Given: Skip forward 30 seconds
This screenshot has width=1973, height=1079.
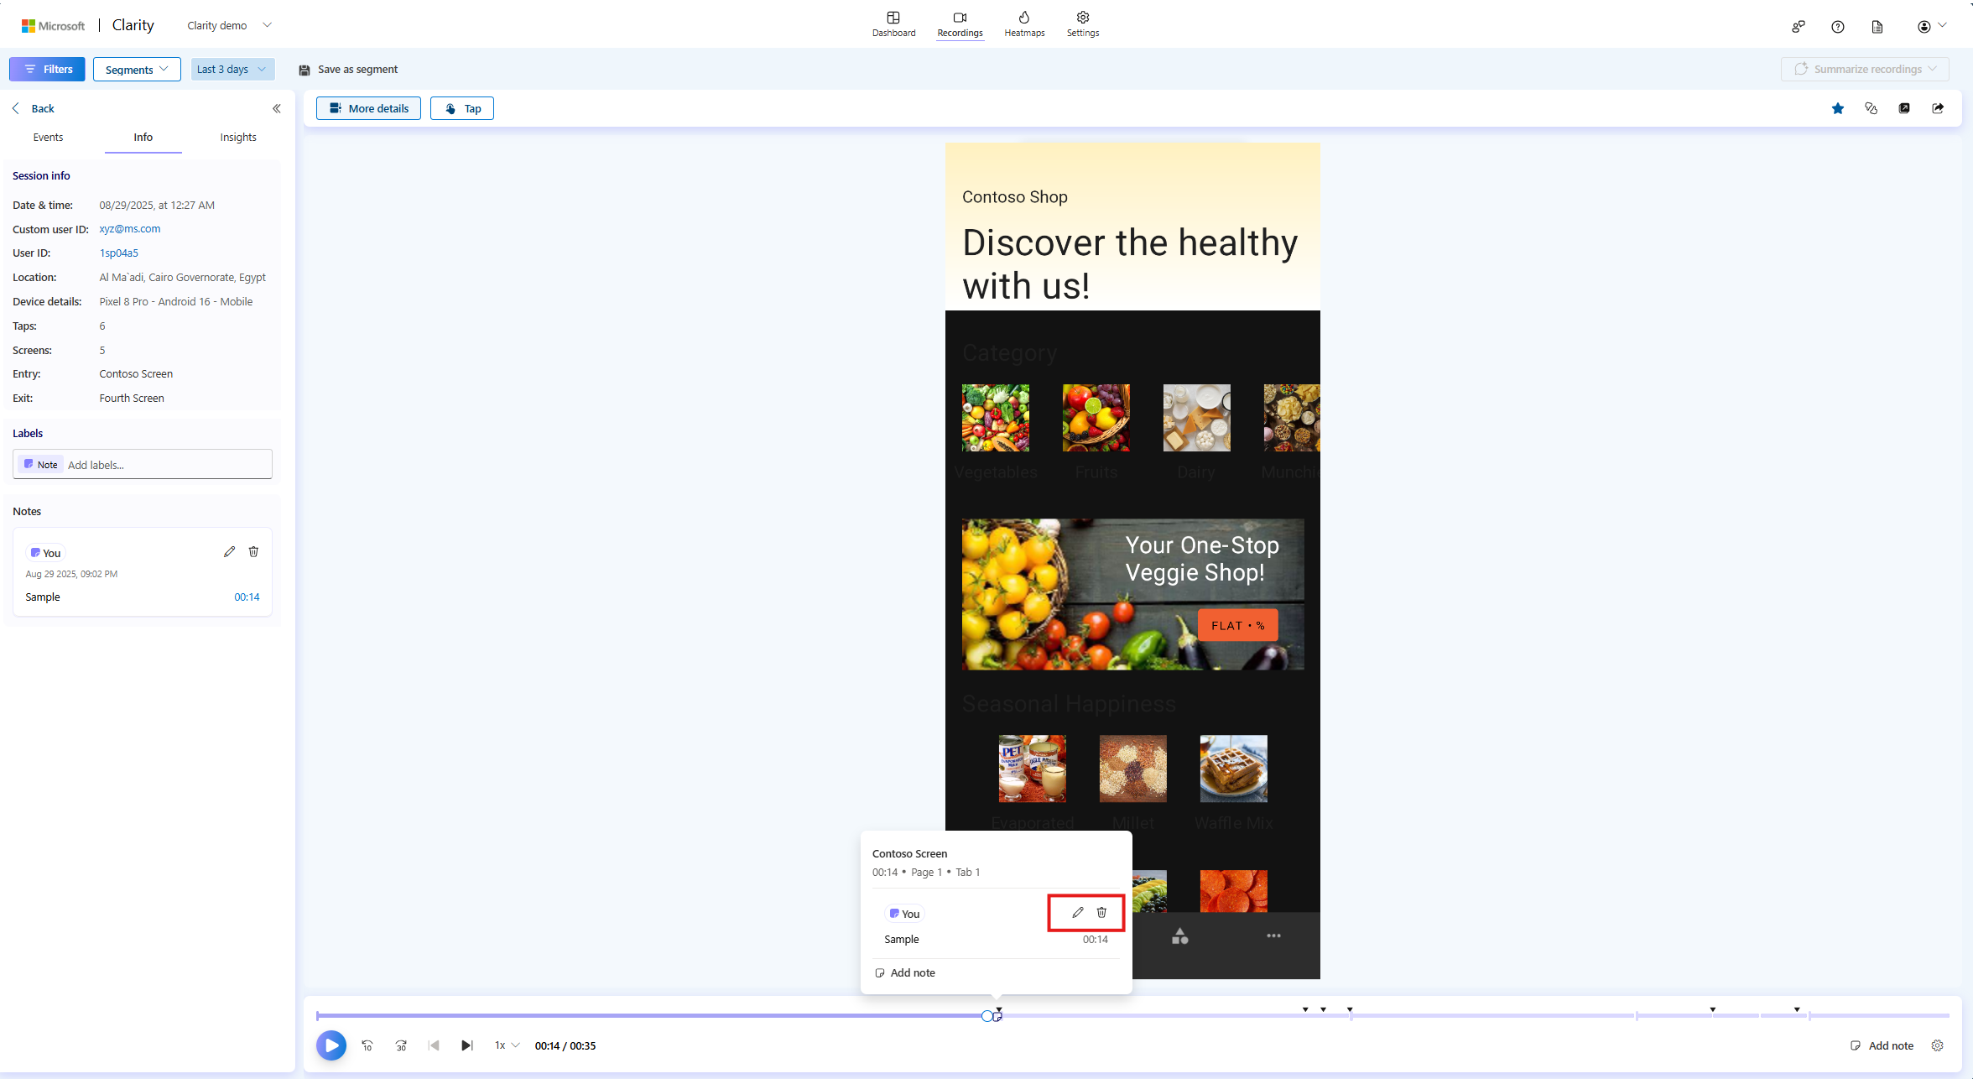Looking at the screenshot, I should (x=401, y=1045).
